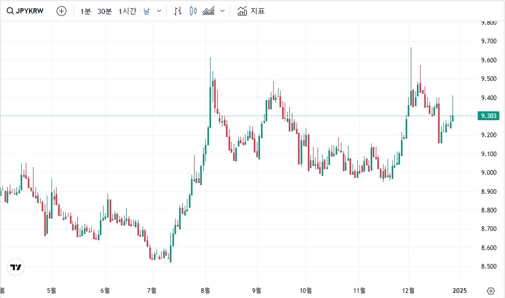Click the 9.100 price axis label

(x=489, y=154)
